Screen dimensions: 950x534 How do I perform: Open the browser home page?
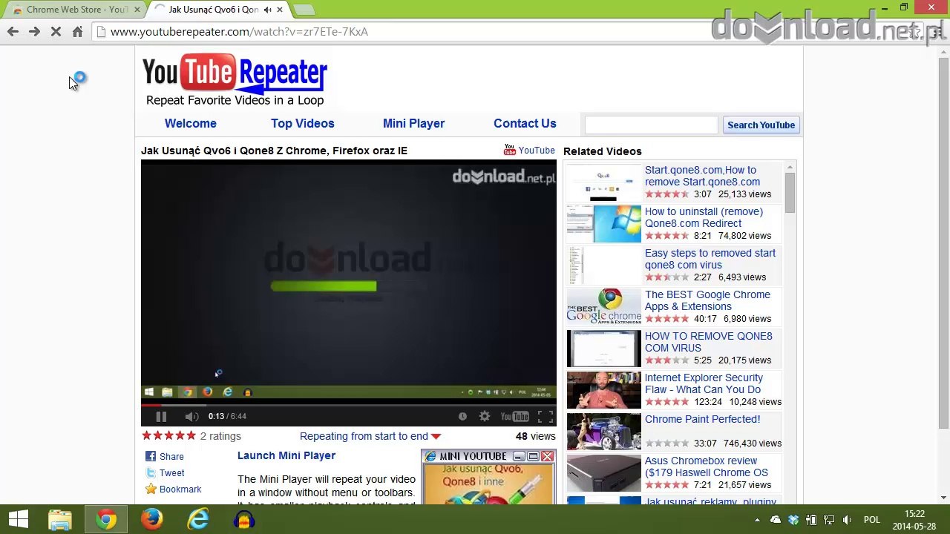[x=77, y=32]
